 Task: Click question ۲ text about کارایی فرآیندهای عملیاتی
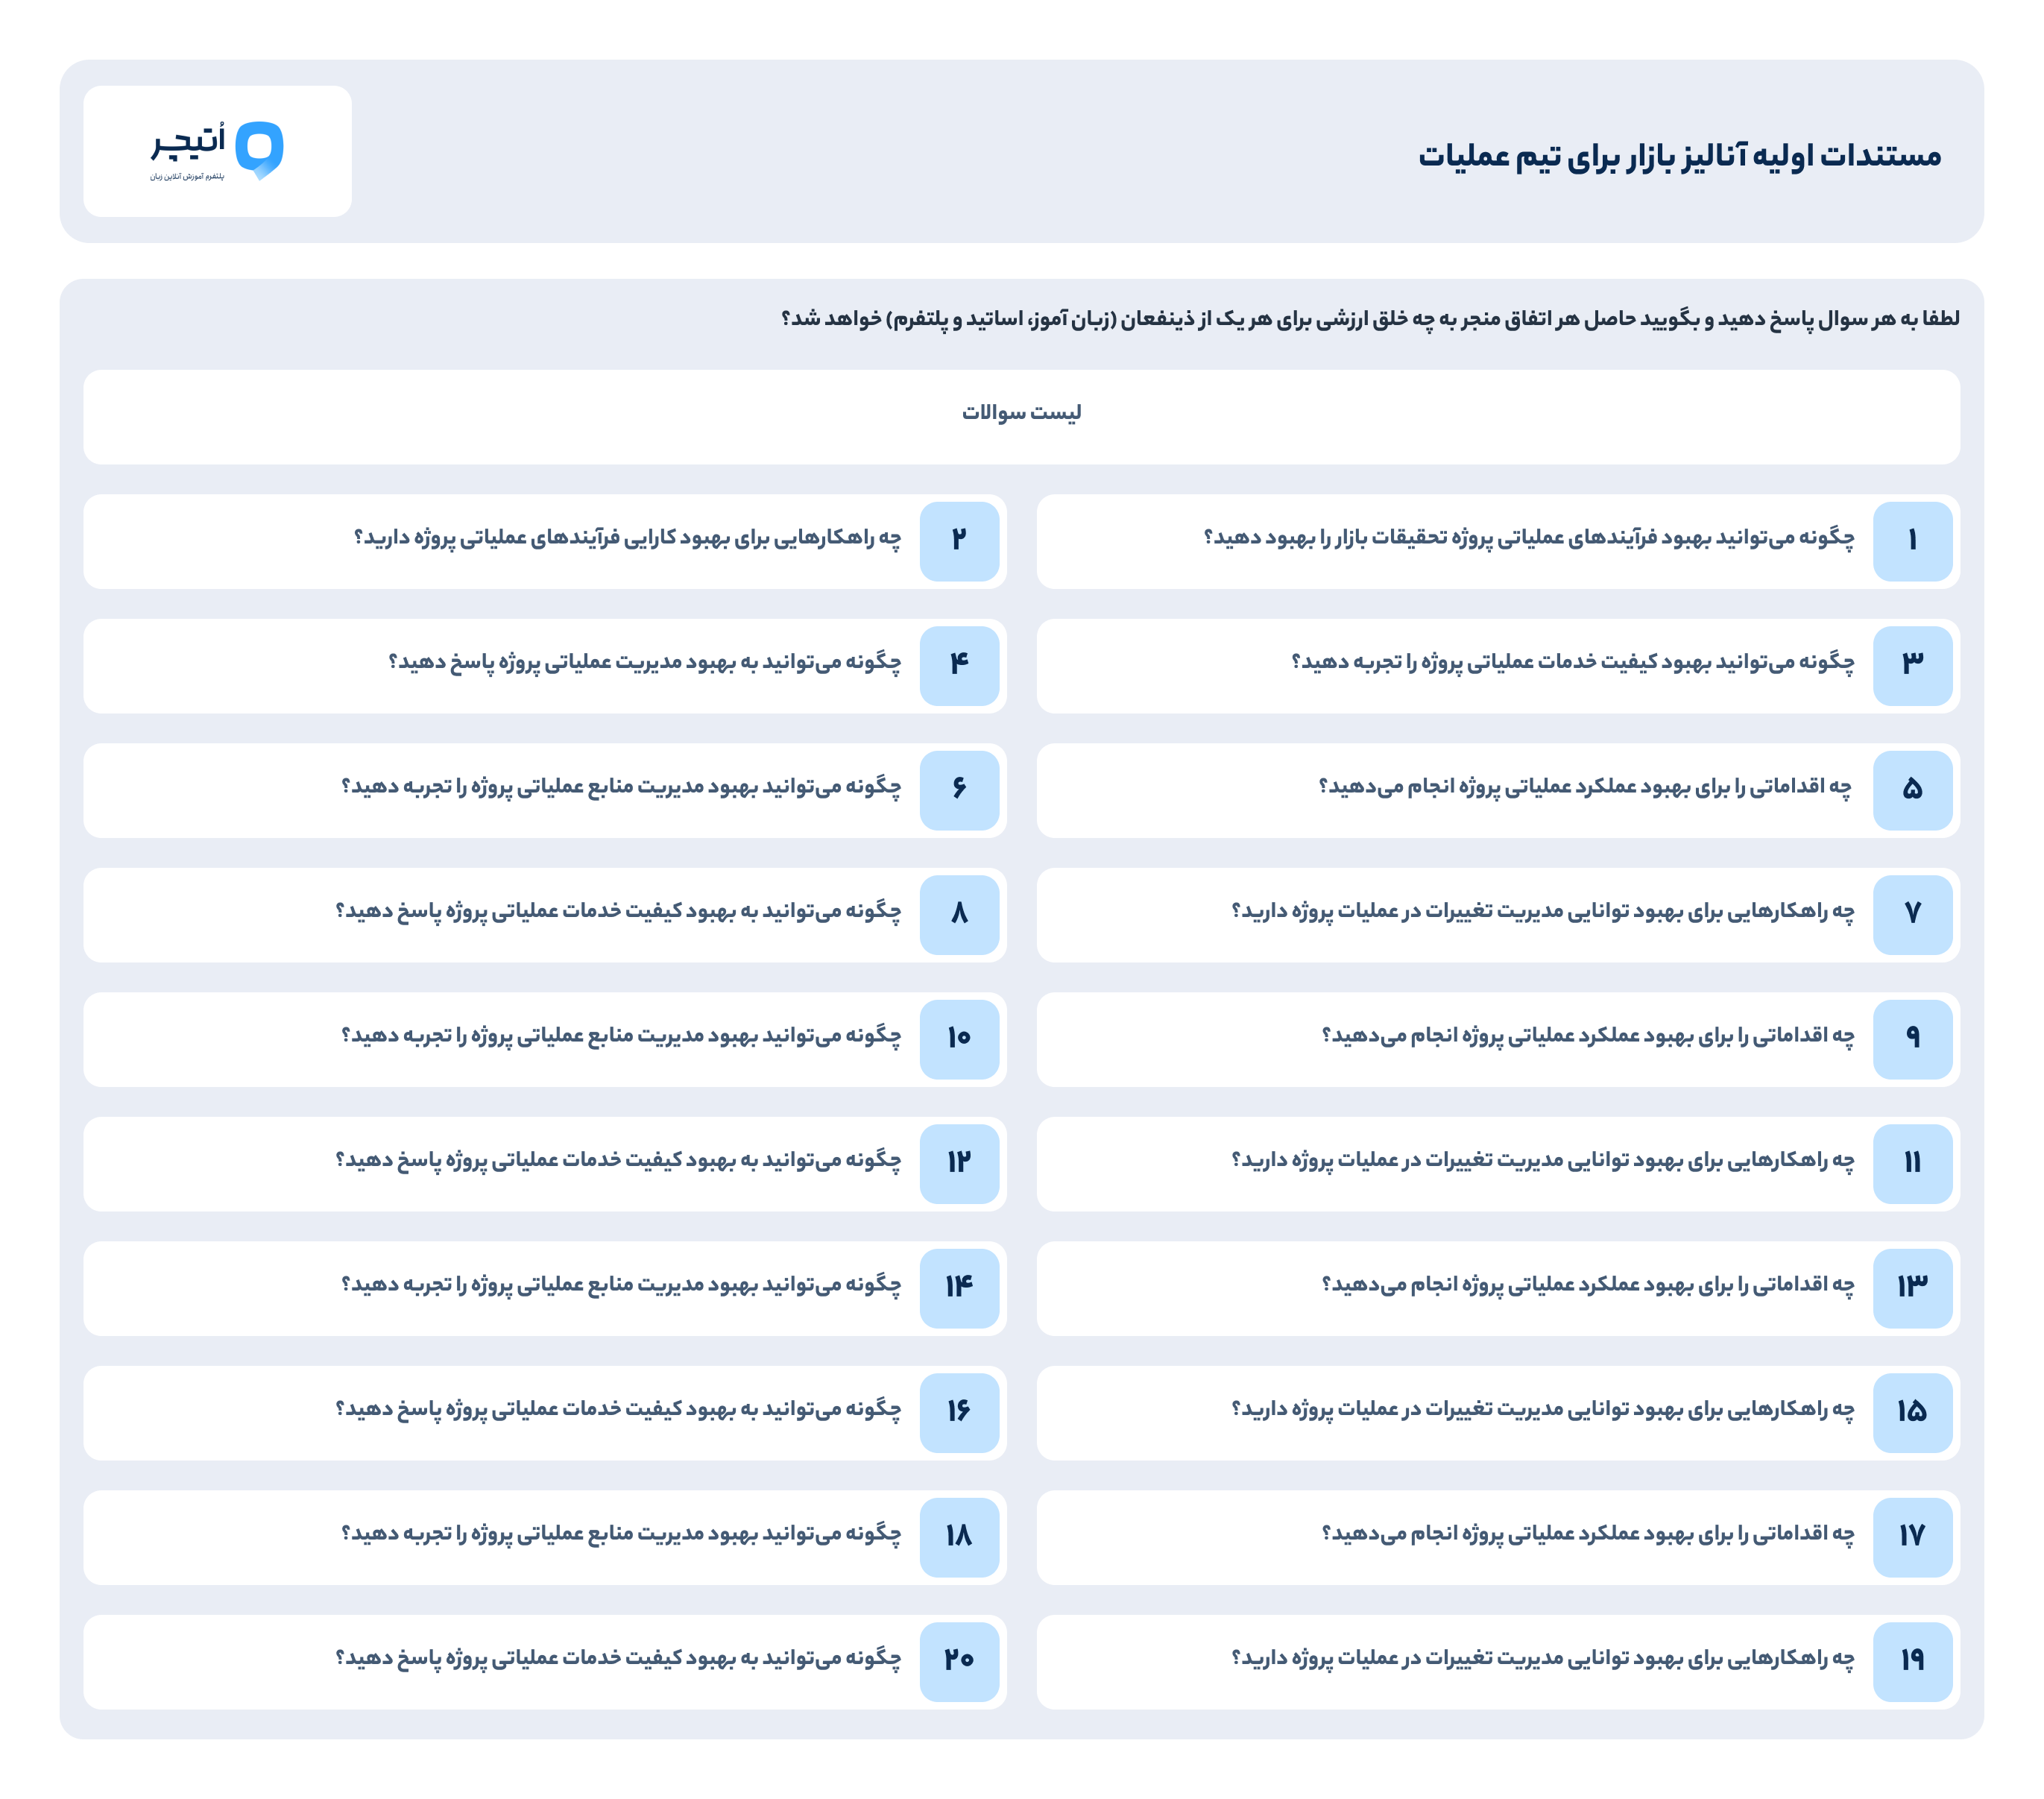tap(627, 538)
